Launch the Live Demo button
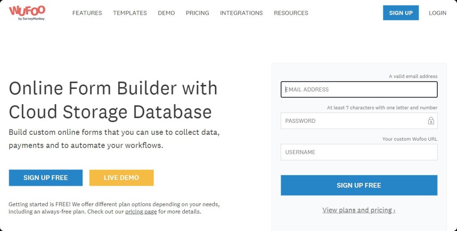 click(x=121, y=178)
